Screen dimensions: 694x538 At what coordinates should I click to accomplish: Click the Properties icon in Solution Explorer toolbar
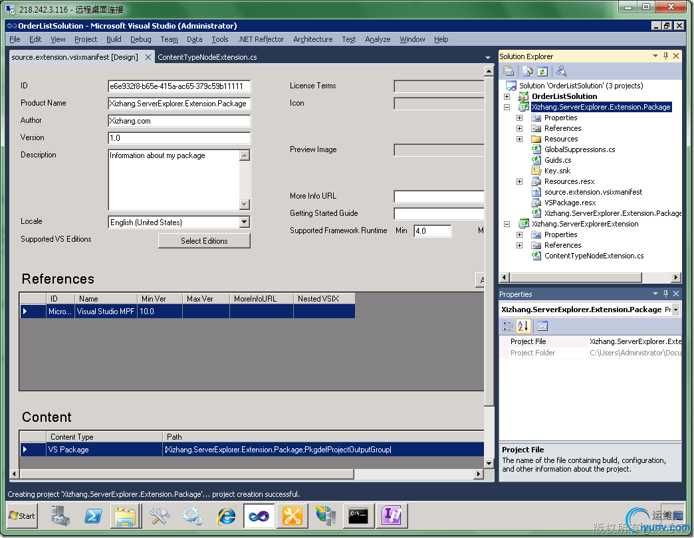[509, 71]
